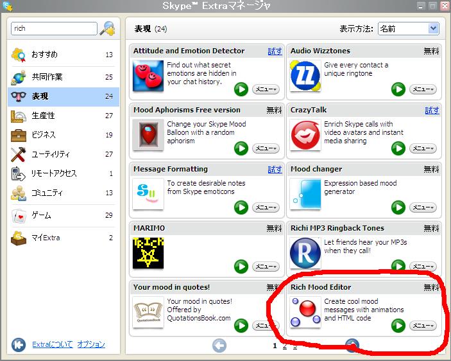The image size is (451, 361).
Task: Click 試す link for Message Formatting
Action: click(275, 170)
